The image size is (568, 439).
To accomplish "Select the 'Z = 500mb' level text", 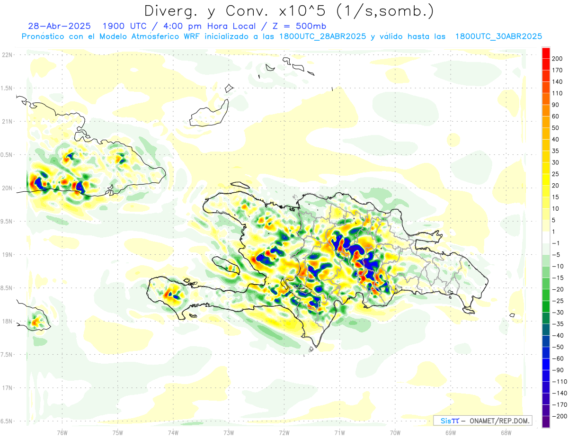I will [300, 26].
